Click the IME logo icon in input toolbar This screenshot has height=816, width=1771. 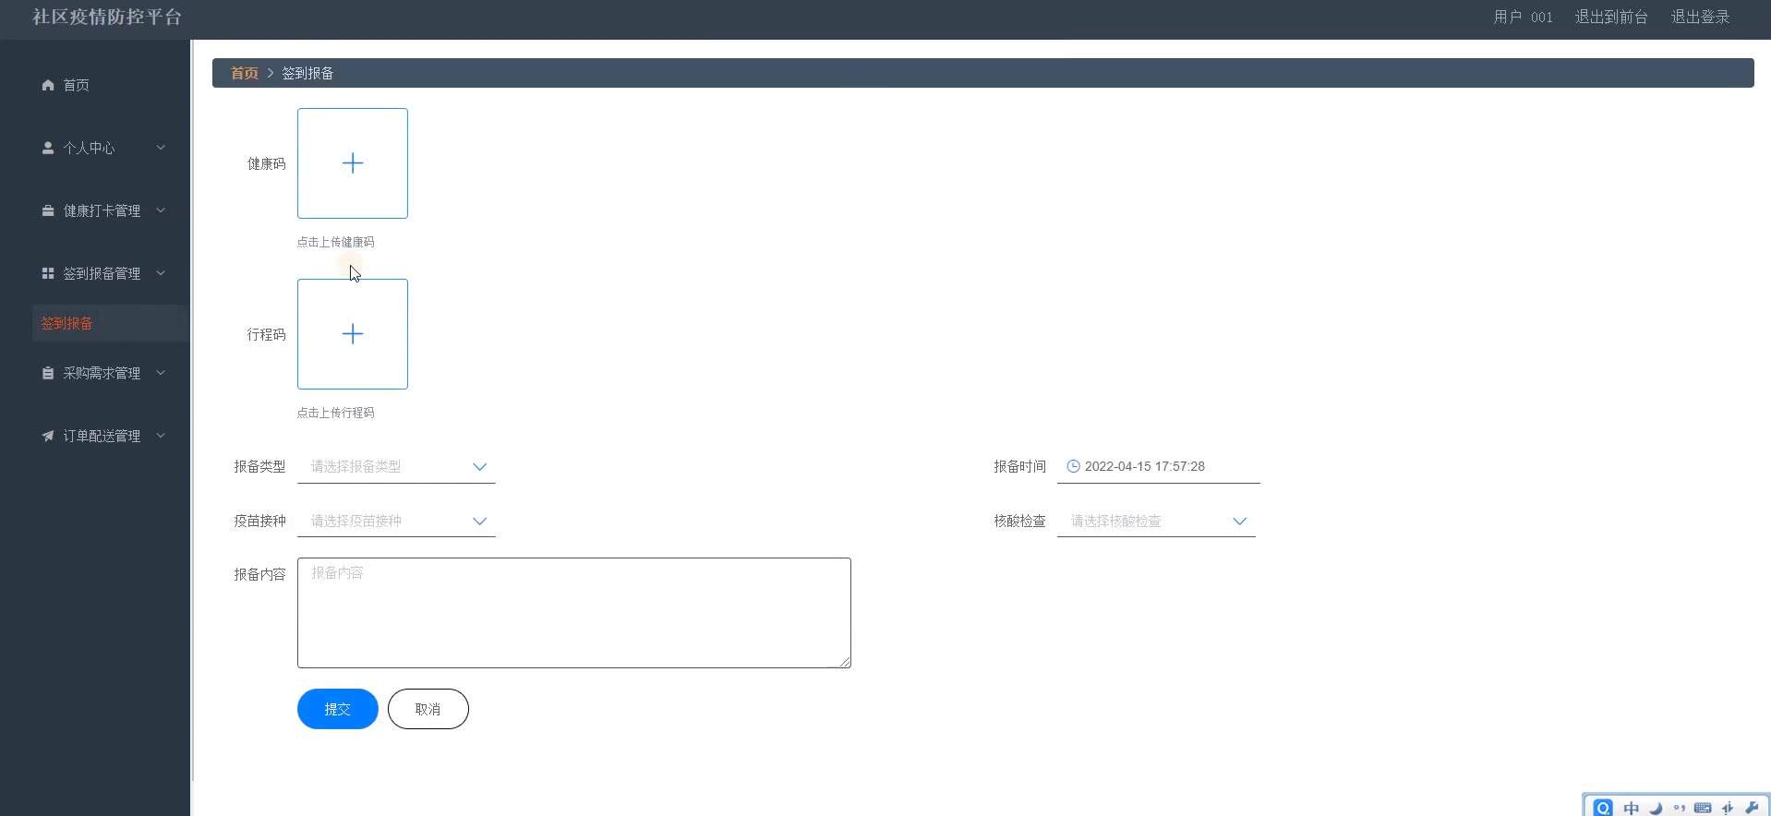[1603, 808]
